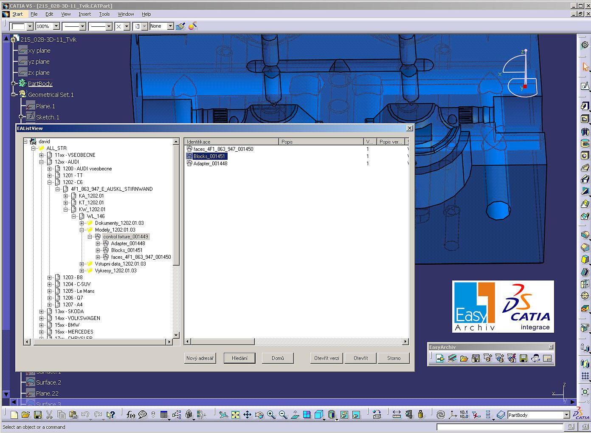Select 14xx - VOLKSWAGEN in the tree
The image size is (591, 433).
(77, 318)
